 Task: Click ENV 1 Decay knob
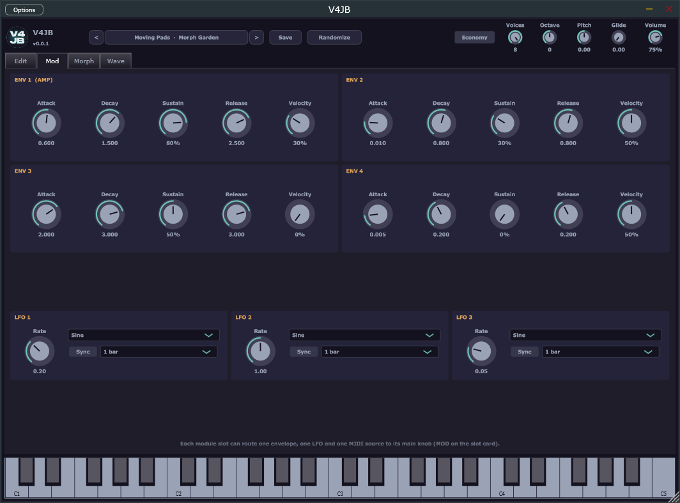click(110, 123)
